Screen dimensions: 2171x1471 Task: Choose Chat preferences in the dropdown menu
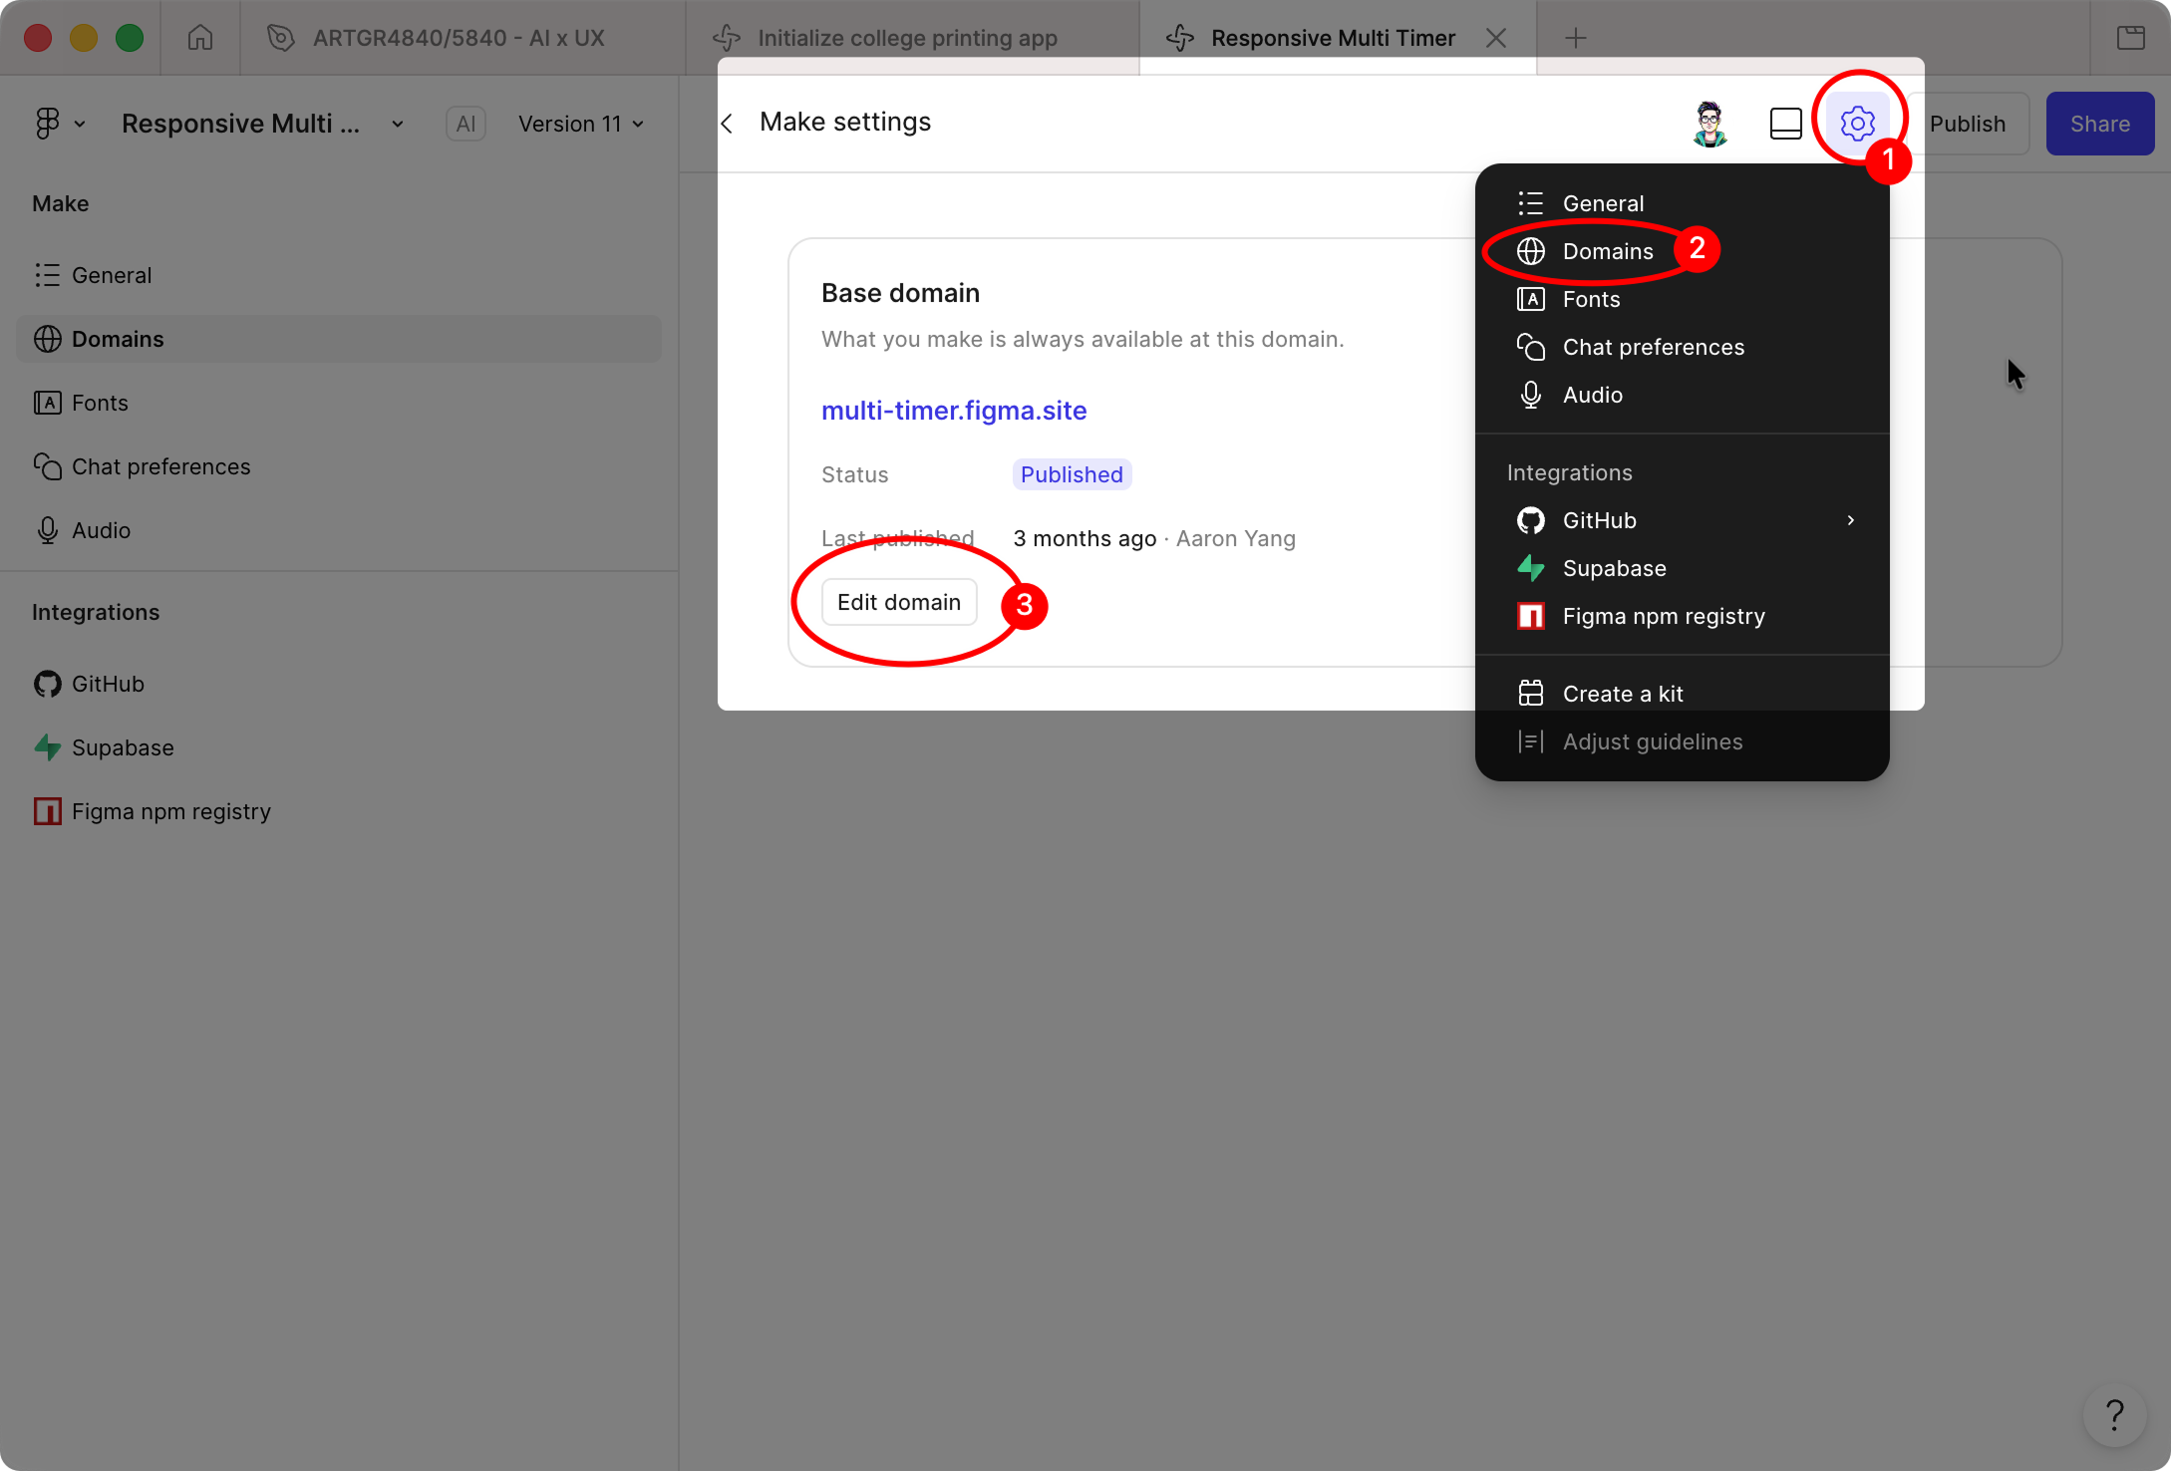tap(1683, 347)
